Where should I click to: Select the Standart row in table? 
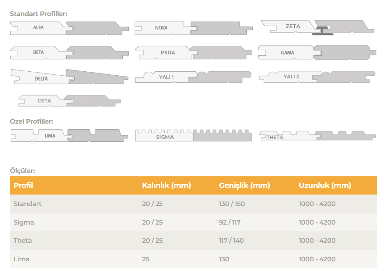[27, 204]
